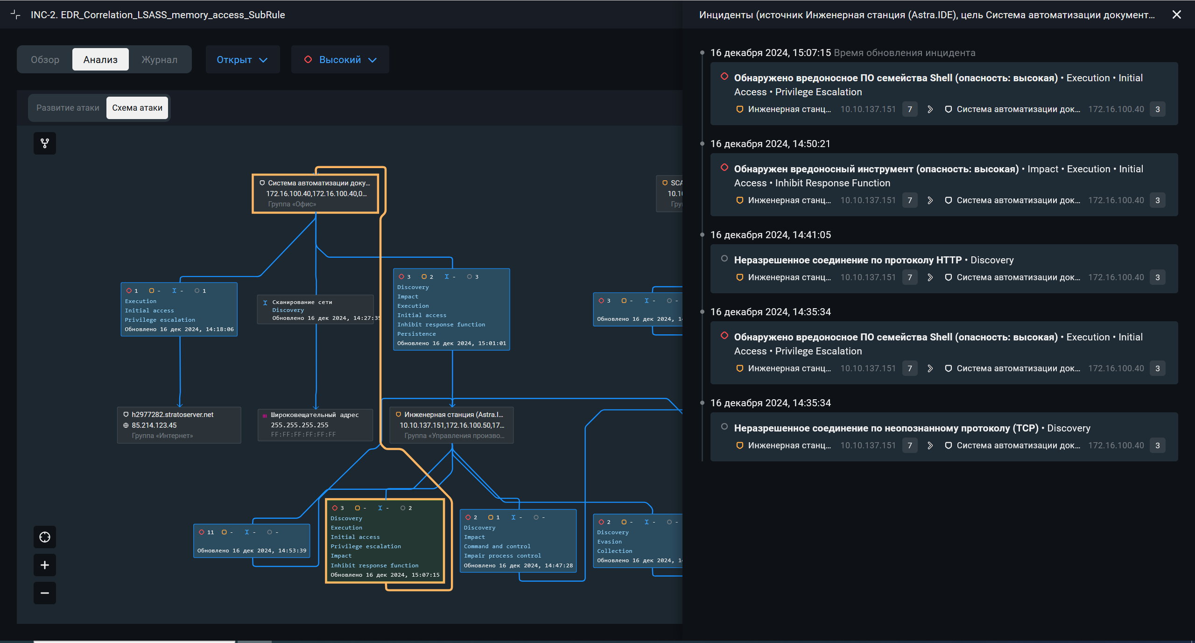Click the shield icon of h2977282.stratoserver.net node
The width and height of the screenshot is (1195, 643).
[126, 415]
